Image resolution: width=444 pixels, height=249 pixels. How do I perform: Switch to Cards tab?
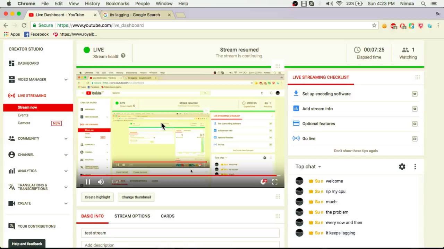click(x=168, y=216)
